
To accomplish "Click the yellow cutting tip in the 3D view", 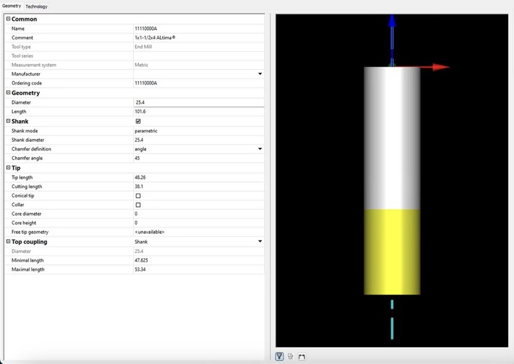I will [x=392, y=251].
